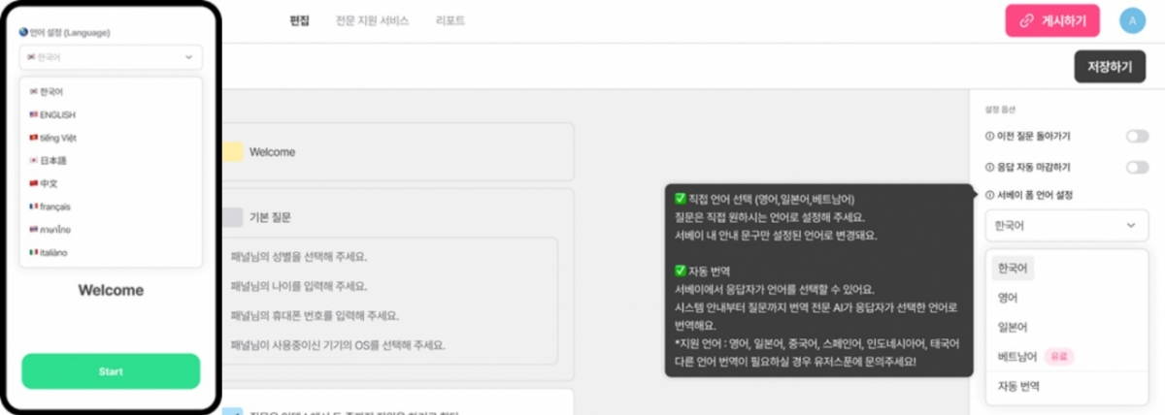The width and height of the screenshot is (1165, 415).
Task: Open the 한국어 language dropdown in the phone preview
Action: 111,57
